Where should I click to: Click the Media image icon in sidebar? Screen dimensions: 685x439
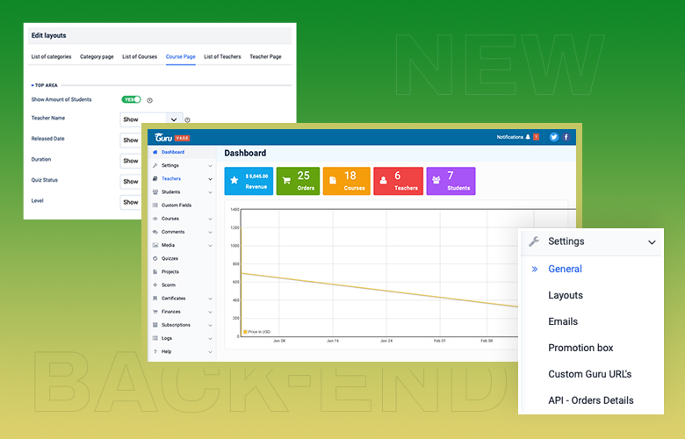155,246
